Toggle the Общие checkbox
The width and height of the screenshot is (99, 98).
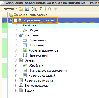point(20,30)
